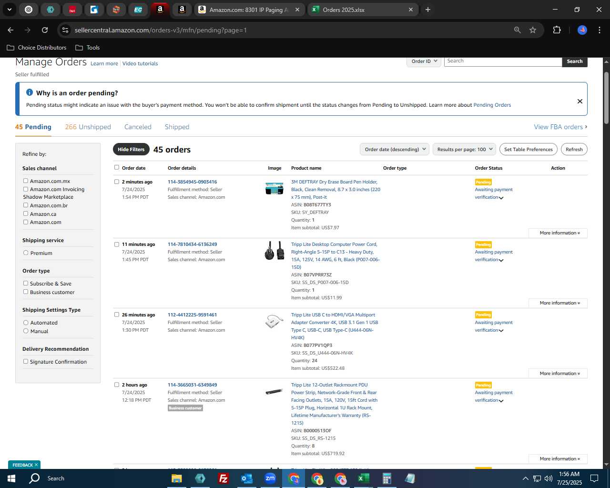Open the Chrome extensions puzzle icon
The height and width of the screenshot is (488, 610).
point(557,30)
